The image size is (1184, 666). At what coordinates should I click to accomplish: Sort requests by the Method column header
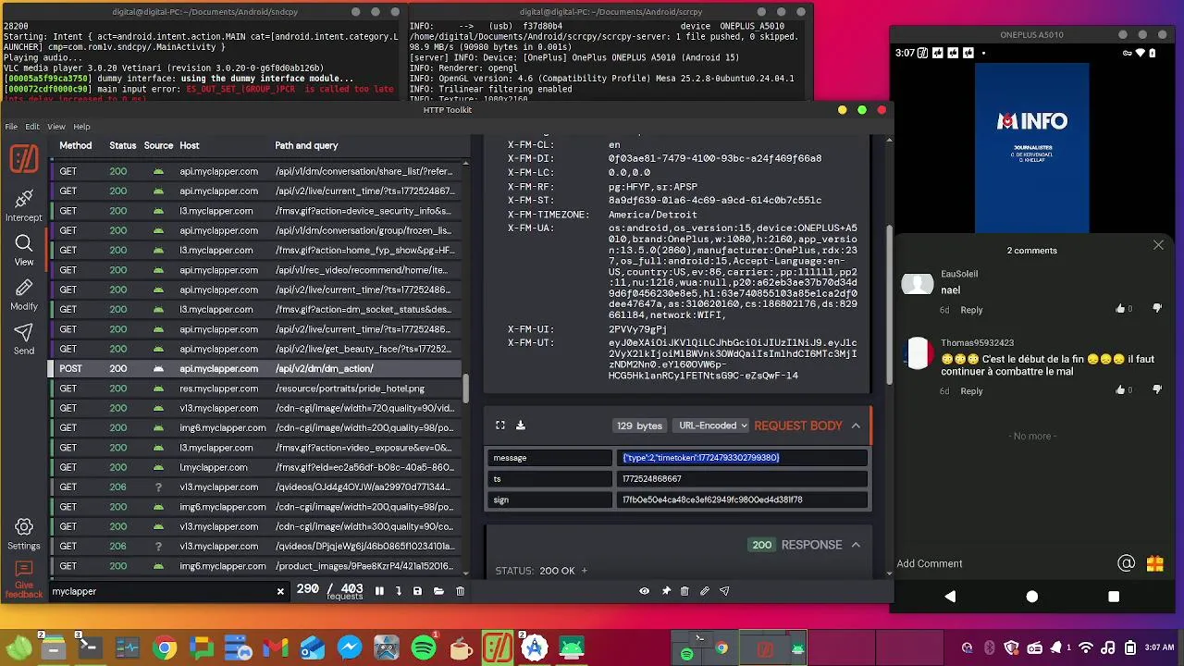[x=76, y=145]
